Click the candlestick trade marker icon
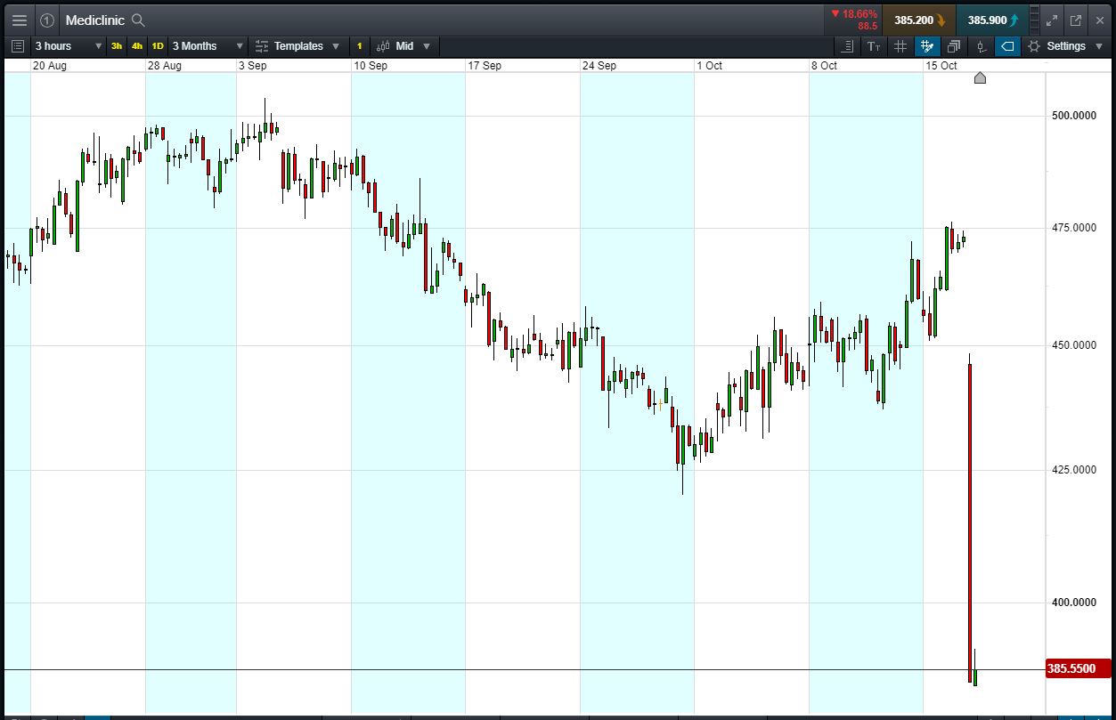 coord(981,45)
